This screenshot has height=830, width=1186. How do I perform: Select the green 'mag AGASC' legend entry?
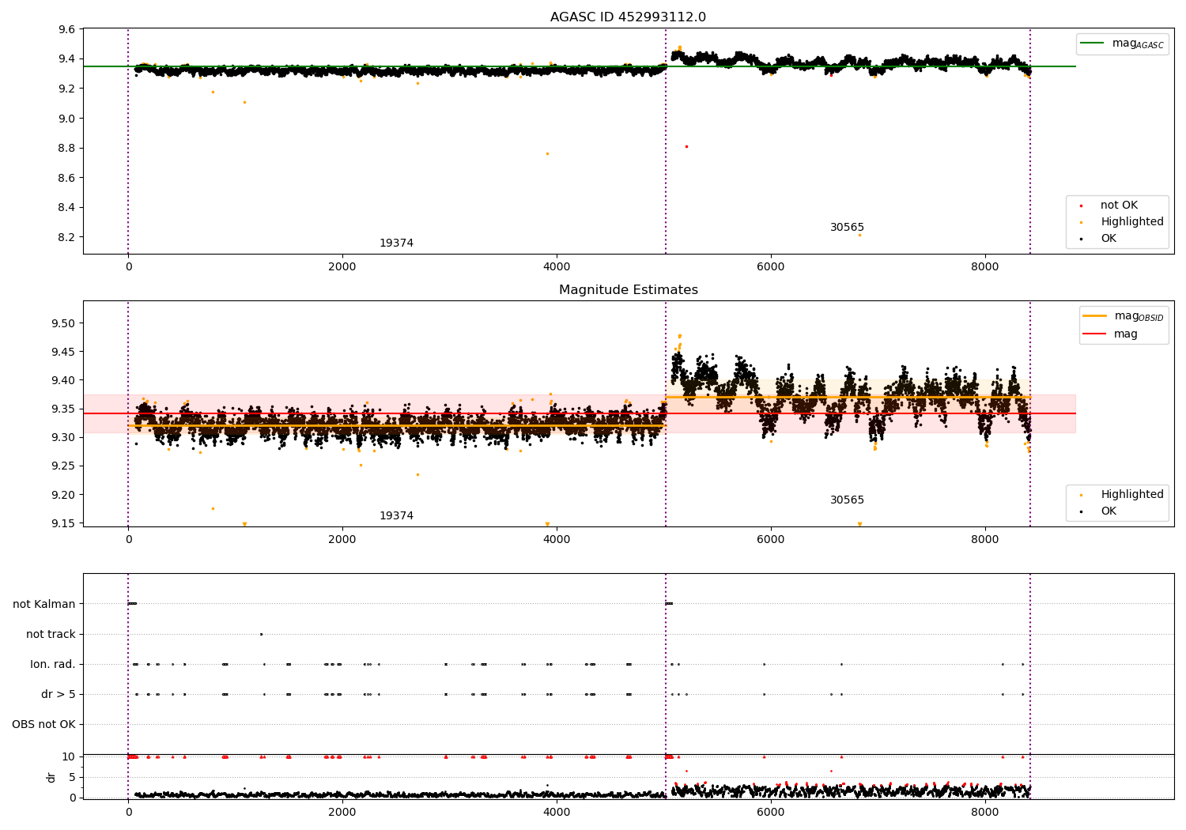coord(1122,43)
